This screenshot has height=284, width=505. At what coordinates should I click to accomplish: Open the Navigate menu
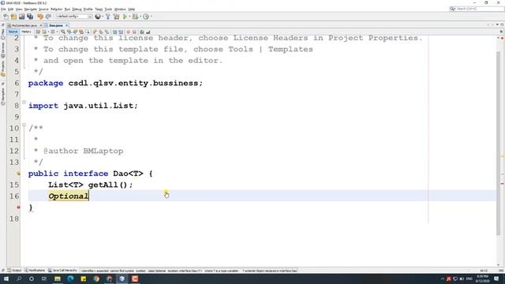[31, 9]
